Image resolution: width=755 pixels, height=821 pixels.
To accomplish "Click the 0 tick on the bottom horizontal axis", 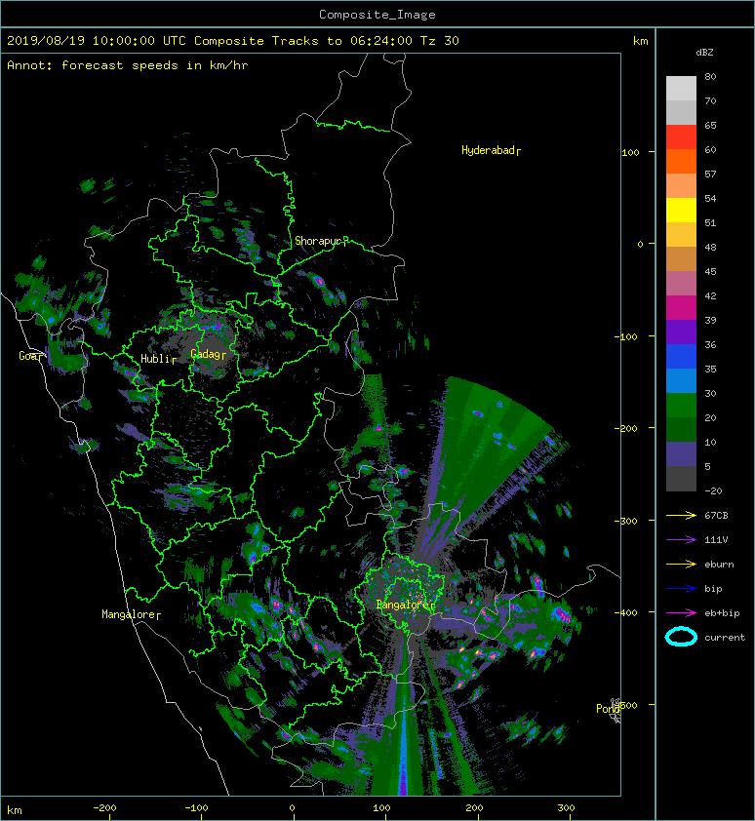I will click(x=292, y=808).
